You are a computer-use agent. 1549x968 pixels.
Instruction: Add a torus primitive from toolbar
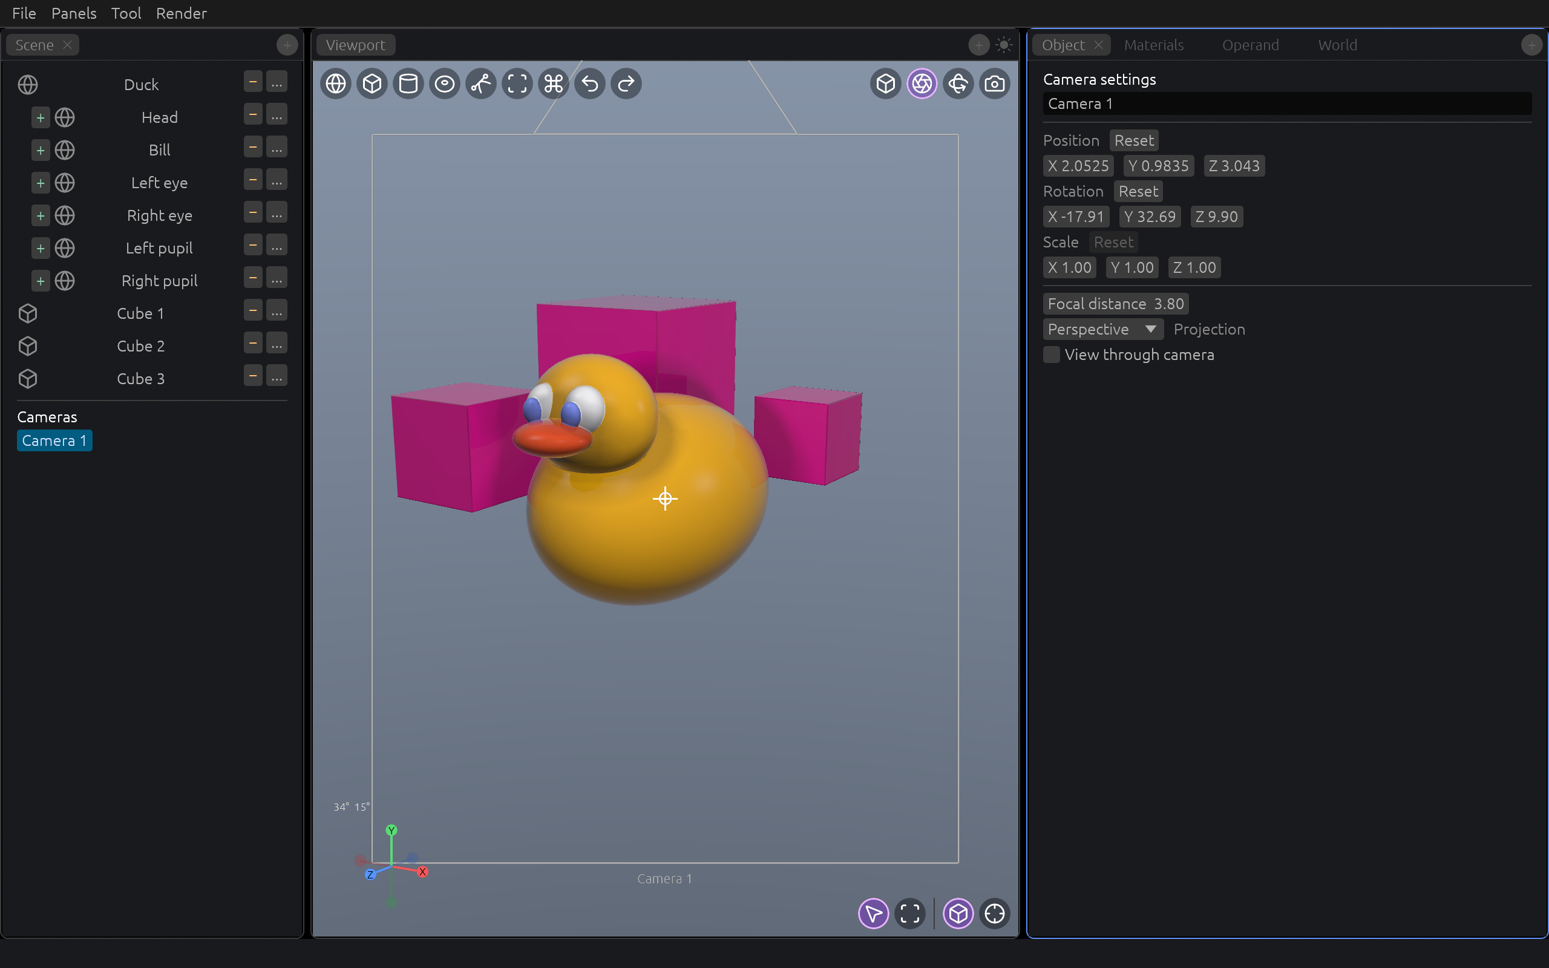click(x=445, y=84)
